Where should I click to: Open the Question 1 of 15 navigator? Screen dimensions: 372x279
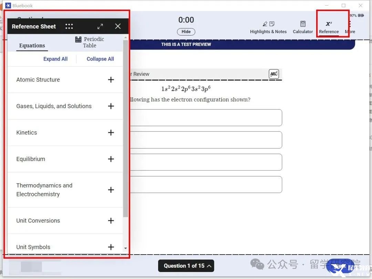(x=186, y=266)
